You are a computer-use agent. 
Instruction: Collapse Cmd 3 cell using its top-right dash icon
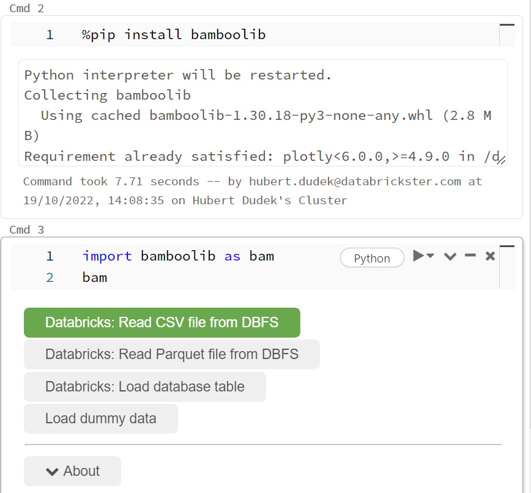click(507, 246)
